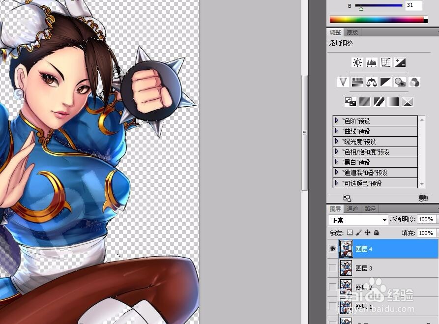Click the 图层 1 layer thumbnail
439x324 pixels.
346,306
